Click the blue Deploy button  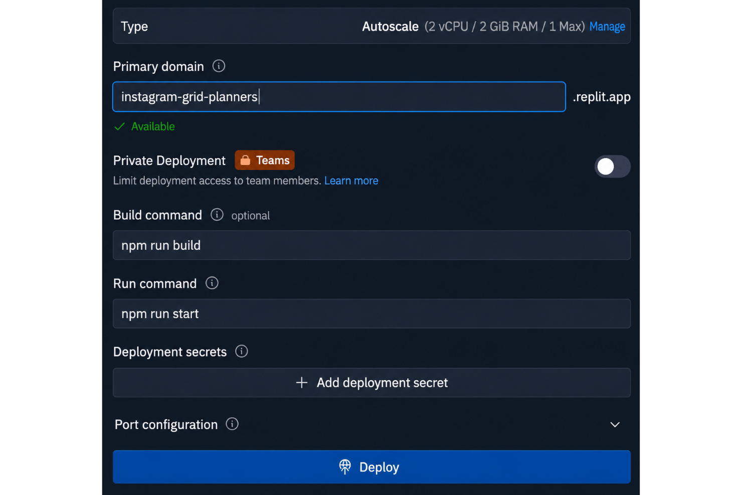point(372,467)
